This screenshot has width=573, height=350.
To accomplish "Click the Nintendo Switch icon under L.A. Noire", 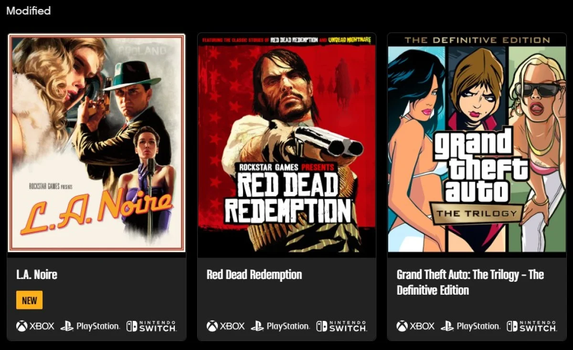I will 150,326.
